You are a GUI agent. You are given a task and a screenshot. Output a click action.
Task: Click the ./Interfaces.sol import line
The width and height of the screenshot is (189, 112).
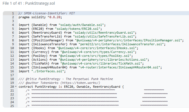click(42, 71)
